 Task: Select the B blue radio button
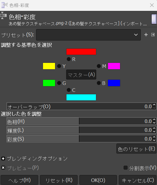click(x=99, y=83)
